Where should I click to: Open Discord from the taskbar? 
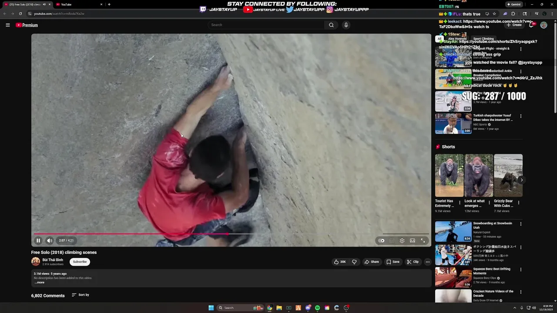pos(308,308)
